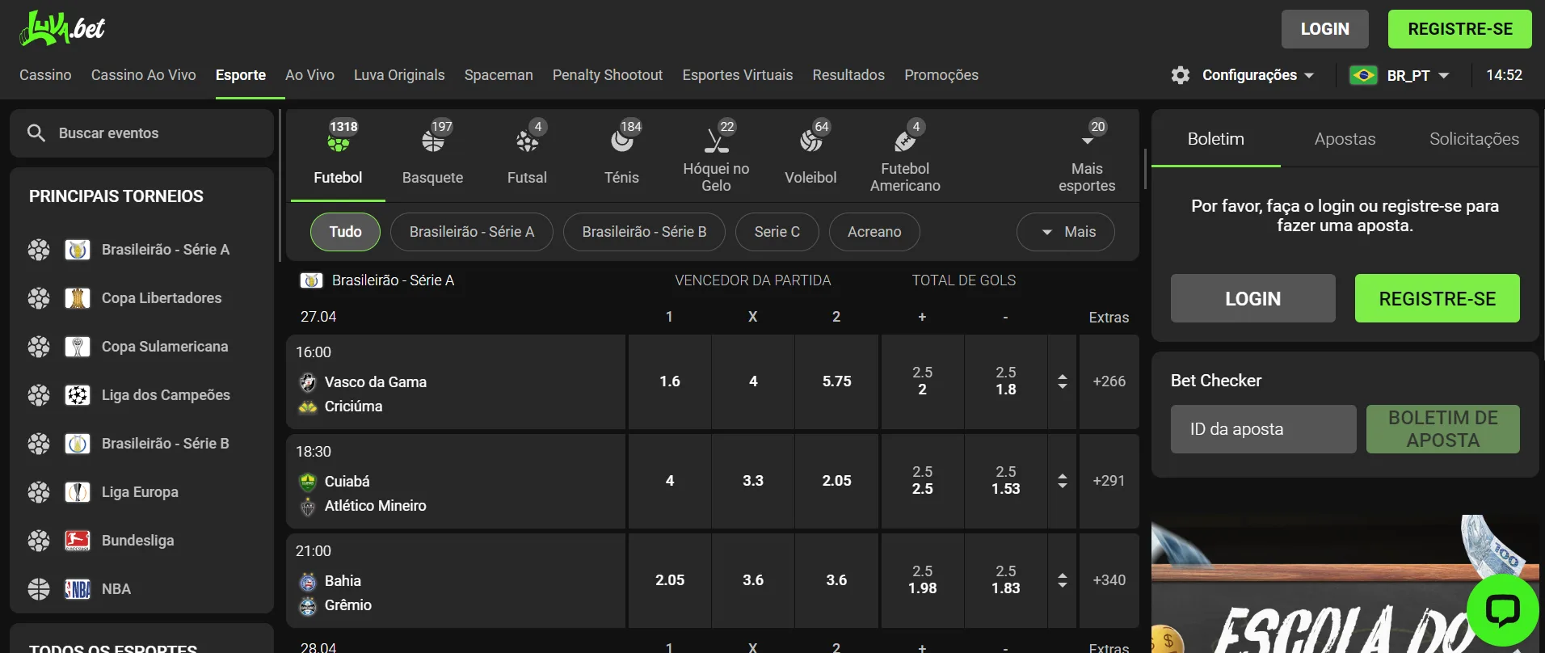This screenshot has width=1545, height=653.
Task: Go to Ao Vivo section
Action: point(309,75)
